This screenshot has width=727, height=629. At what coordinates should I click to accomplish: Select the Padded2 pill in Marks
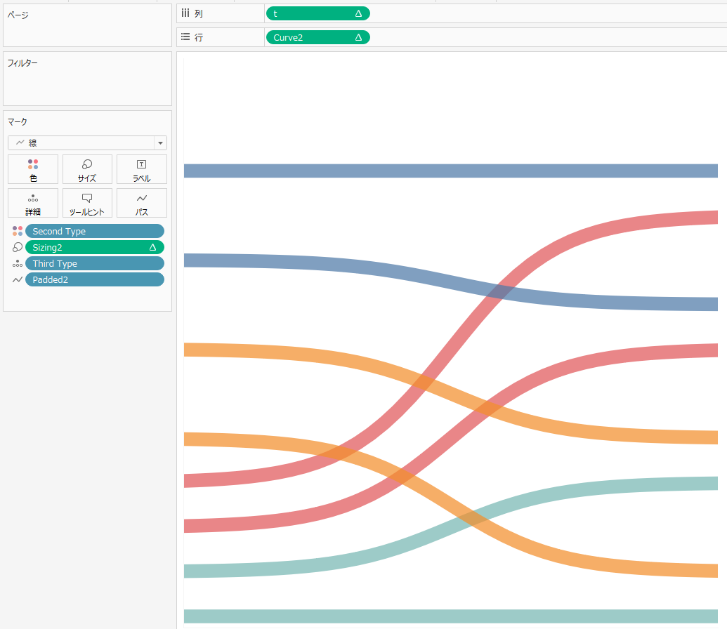pyautogui.click(x=95, y=279)
